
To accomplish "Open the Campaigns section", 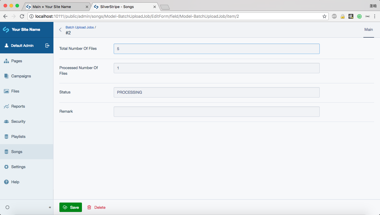I will 27,76.
